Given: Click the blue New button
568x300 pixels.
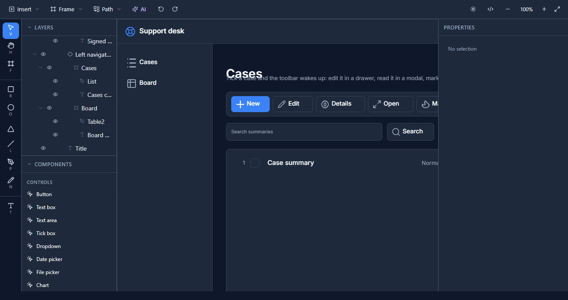Looking at the screenshot, I should pos(250,104).
